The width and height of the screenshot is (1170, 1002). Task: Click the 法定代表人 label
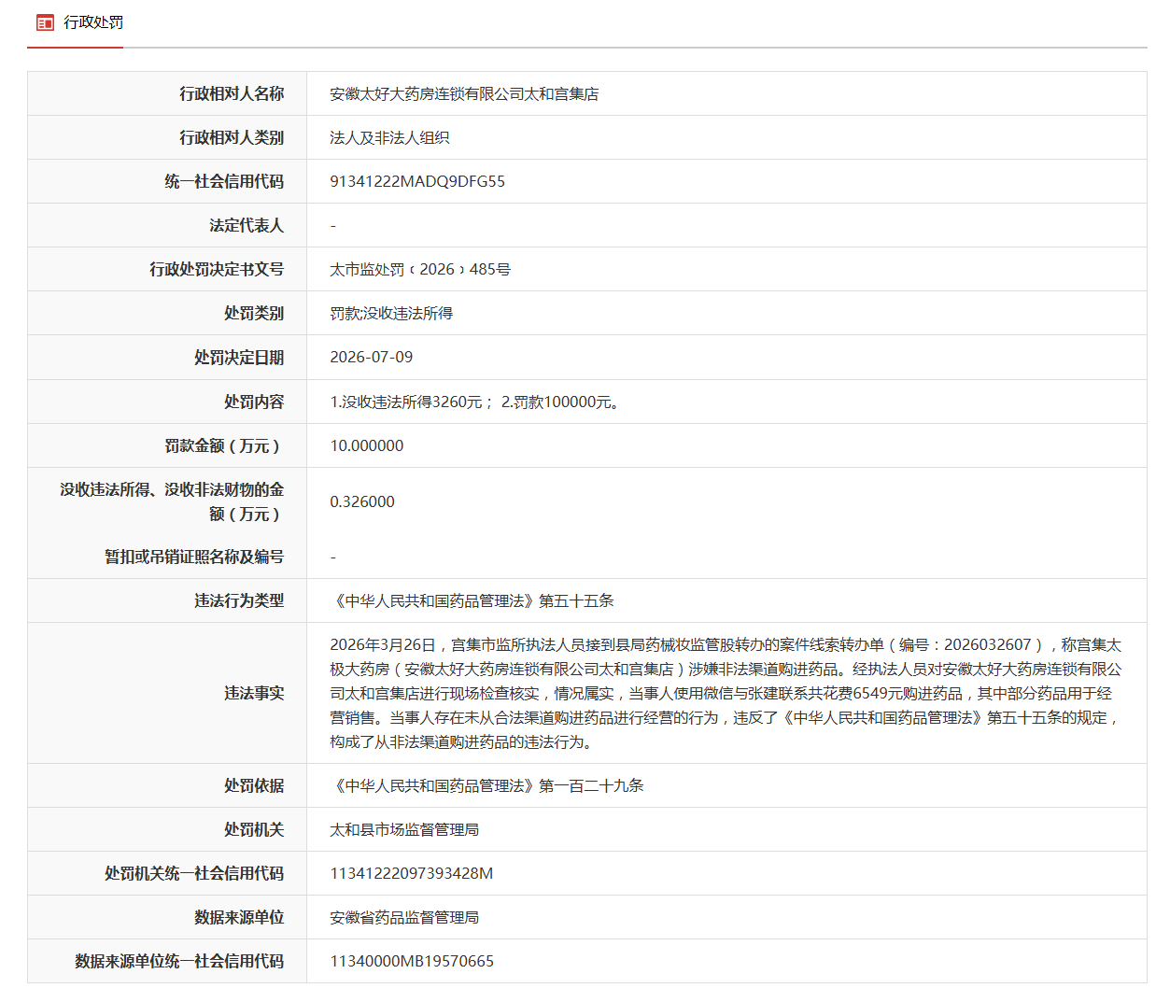pyautogui.click(x=247, y=225)
